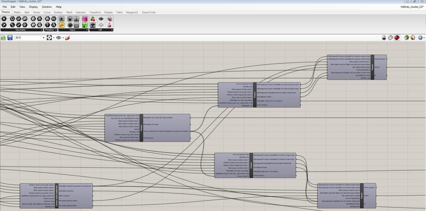Screen dimensions: 426x211
Task: Switch to the Kangaroo2 tab
Action: (132, 12)
